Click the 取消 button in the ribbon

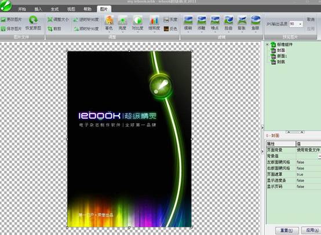click(x=311, y=20)
